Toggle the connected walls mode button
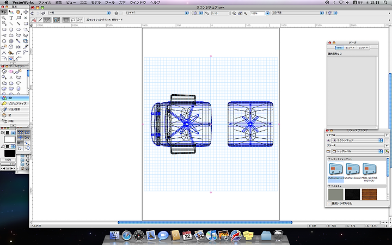The width and height of the screenshot is (392, 245). coord(57,20)
